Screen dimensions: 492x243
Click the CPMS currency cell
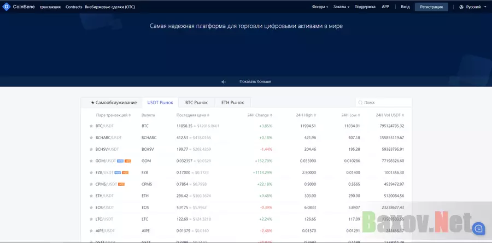pos(147,184)
